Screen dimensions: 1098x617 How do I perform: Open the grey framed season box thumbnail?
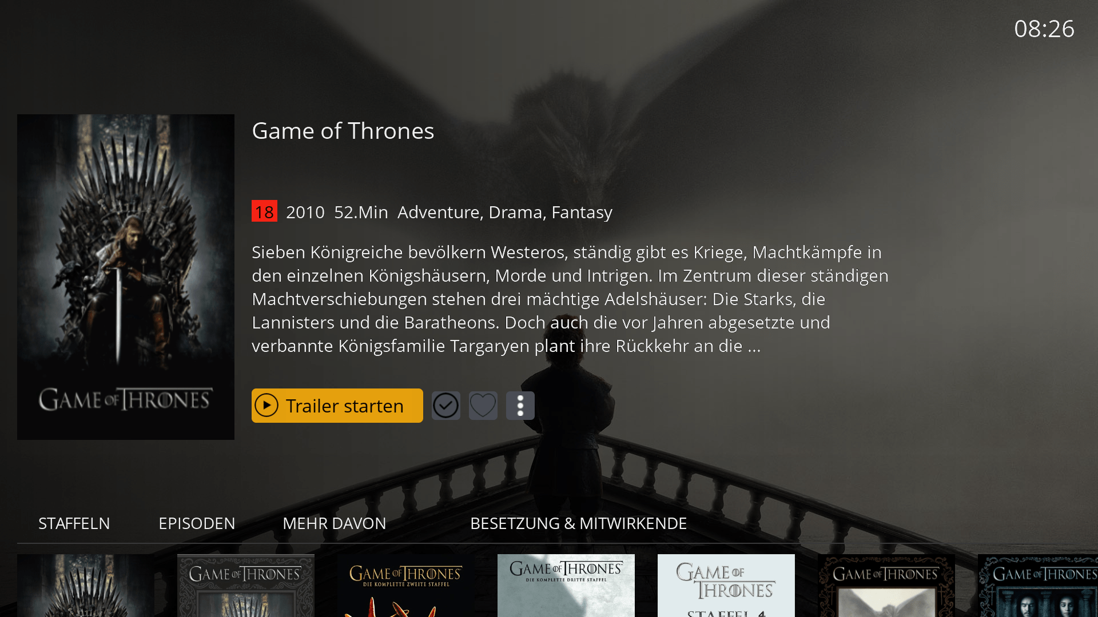(x=246, y=586)
